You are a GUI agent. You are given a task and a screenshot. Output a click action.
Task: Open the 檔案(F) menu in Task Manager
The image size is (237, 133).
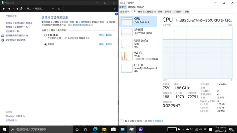(123, 7)
